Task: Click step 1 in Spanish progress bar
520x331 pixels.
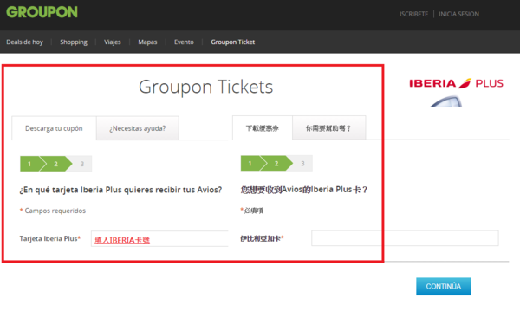Action: pos(29,164)
